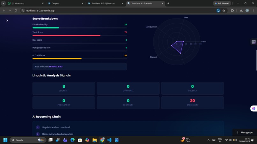257x144 pixels.
Task: Open Task View on taskbar
Action: pyautogui.click(x=50, y=140)
